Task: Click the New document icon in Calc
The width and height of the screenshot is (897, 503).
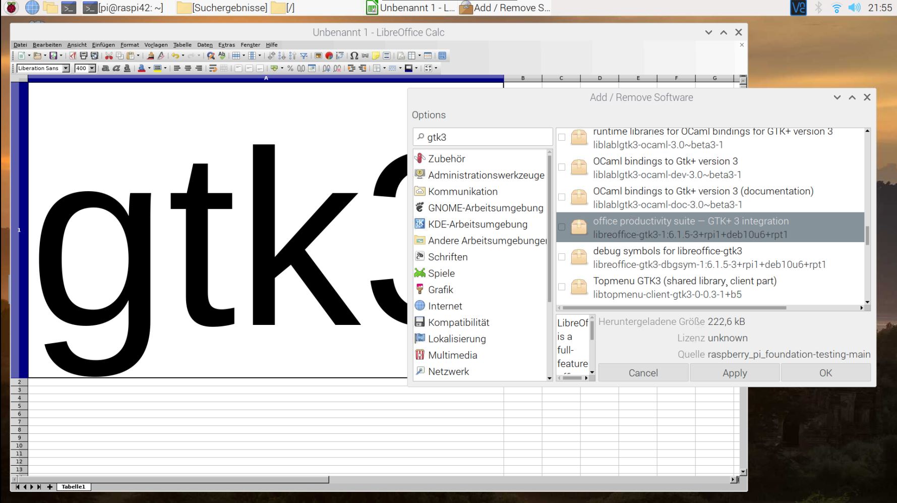Action: pyautogui.click(x=21, y=55)
